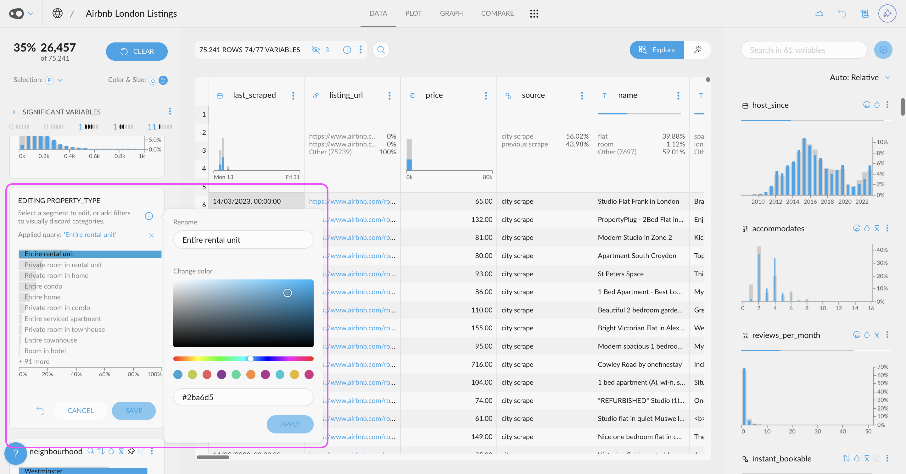The width and height of the screenshot is (906, 474).
Task: Expand '+ 91 more' categories
Action: click(34, 361)
